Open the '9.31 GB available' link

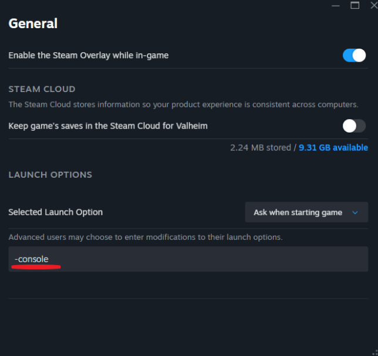coord(333,147)
